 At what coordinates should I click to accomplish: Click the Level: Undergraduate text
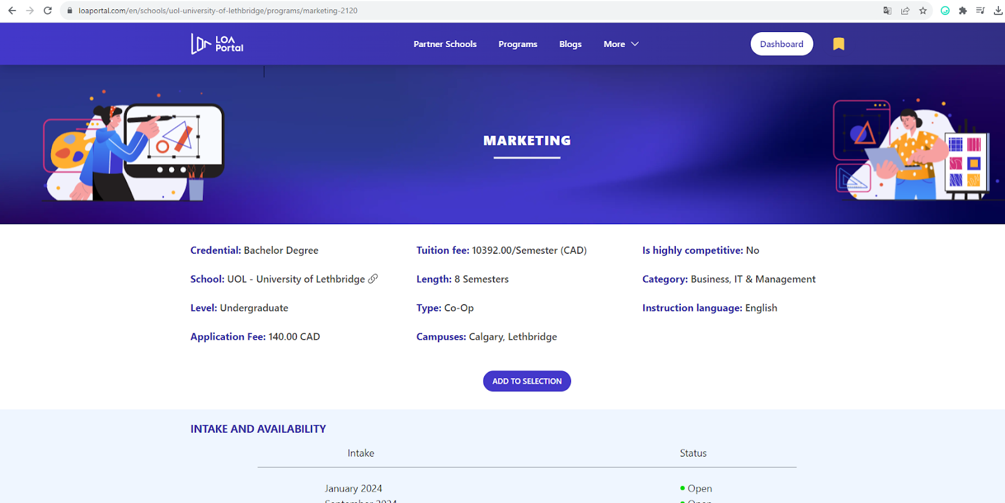click(239, 308)
